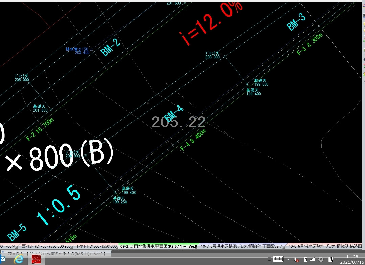Select the green F-4 8.400m label
Viewport: 365px width, 265px height.
point(193,140)
